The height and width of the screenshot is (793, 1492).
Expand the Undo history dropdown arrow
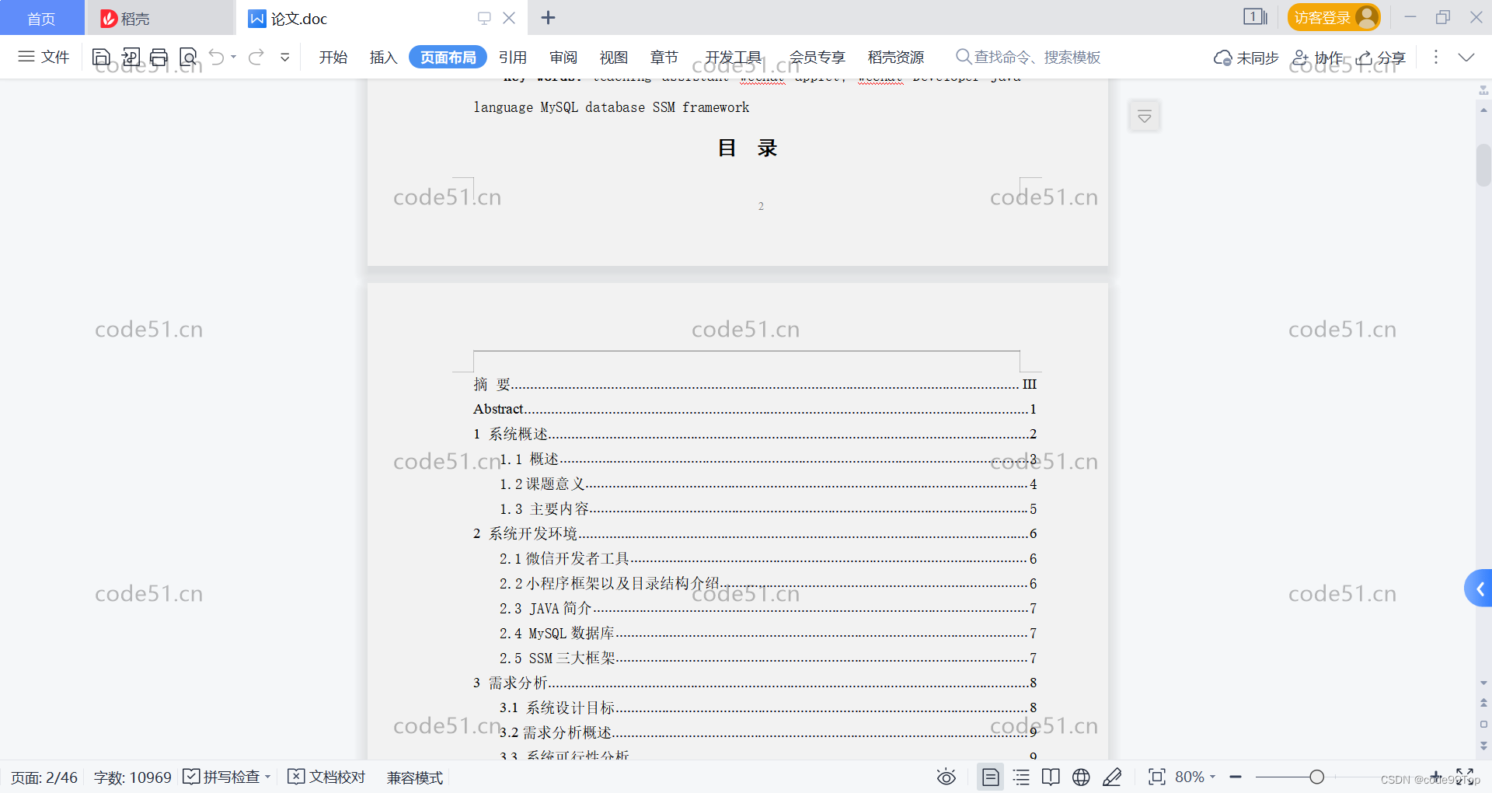click(x=233, y=57)
